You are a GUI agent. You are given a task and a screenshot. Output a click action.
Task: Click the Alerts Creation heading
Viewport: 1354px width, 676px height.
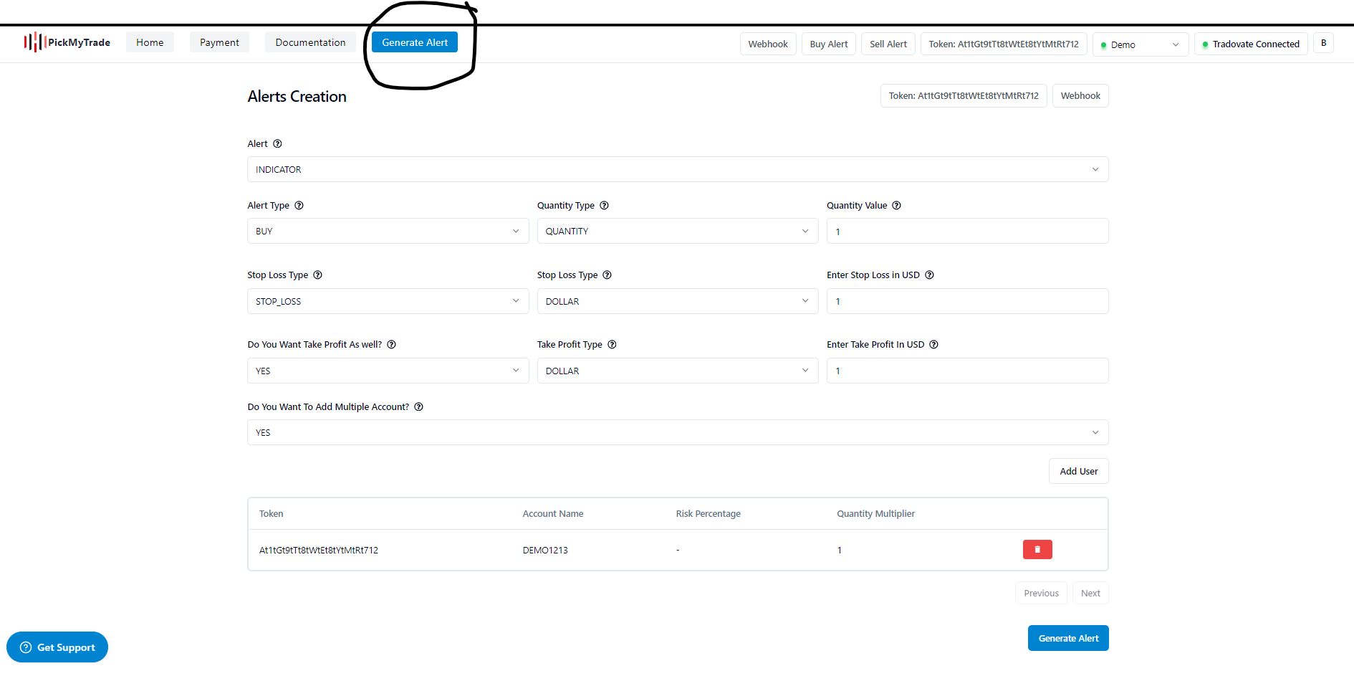tap(297, 96)
